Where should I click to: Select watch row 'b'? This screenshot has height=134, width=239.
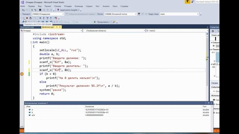(x=117, y=112)
